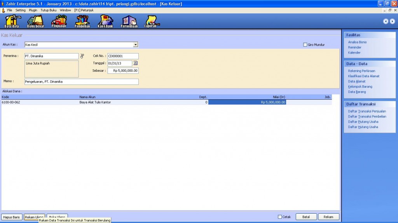Screen dimensions: 398x223
Task: Open the Persediaan module icon
Action: (128, 21)
